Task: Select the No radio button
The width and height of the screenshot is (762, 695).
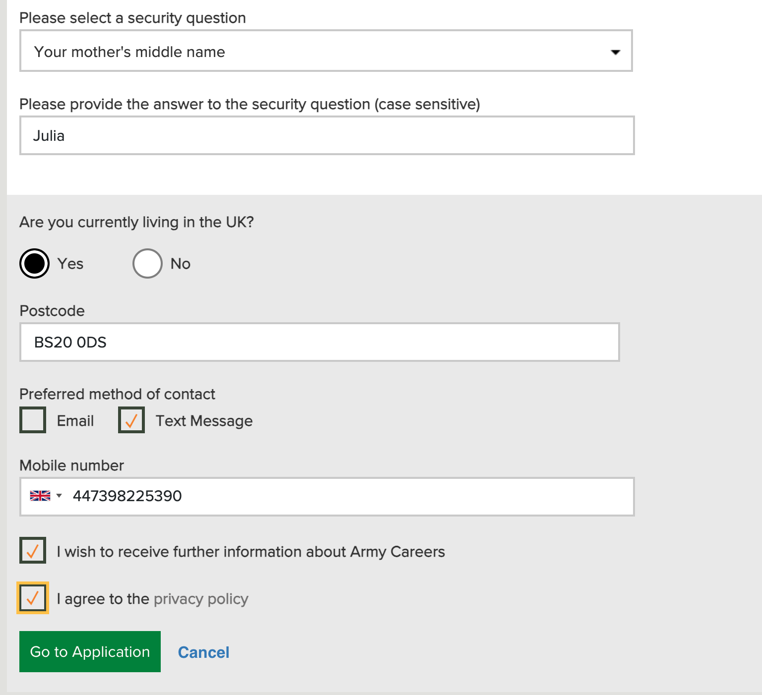Action: 147,263
